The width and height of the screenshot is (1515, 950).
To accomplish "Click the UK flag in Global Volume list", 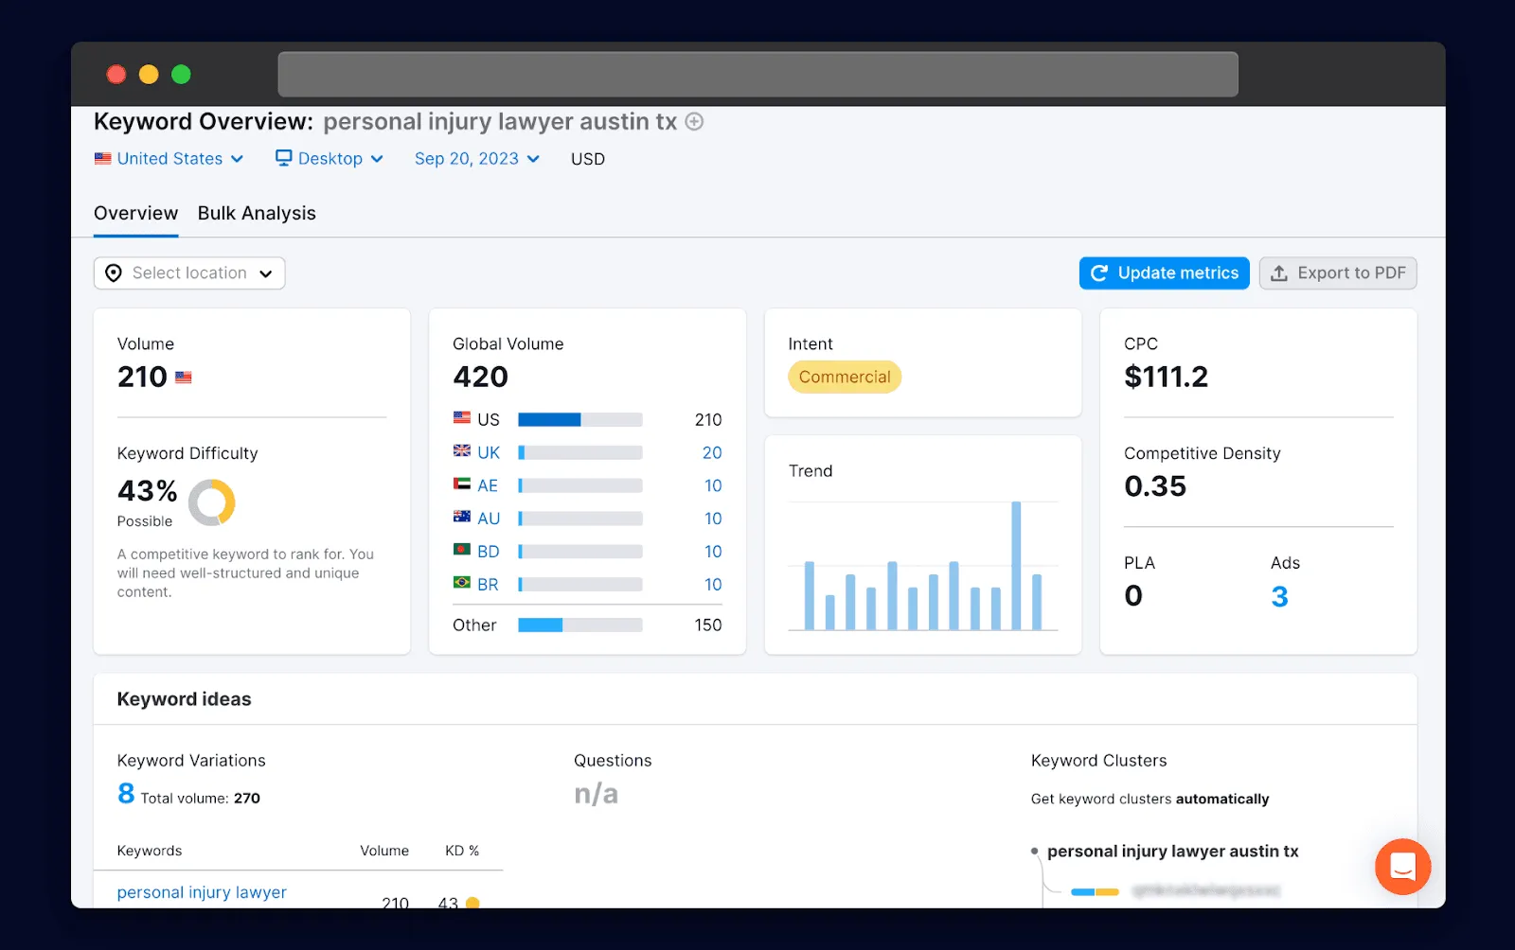I will click(x=461, y=451).
